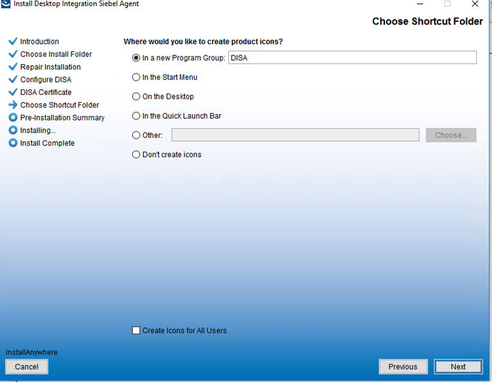Viewport: 492px width, 382px height.
Task: Select "On the Desktop" radio button
Action: coord(136,96)
